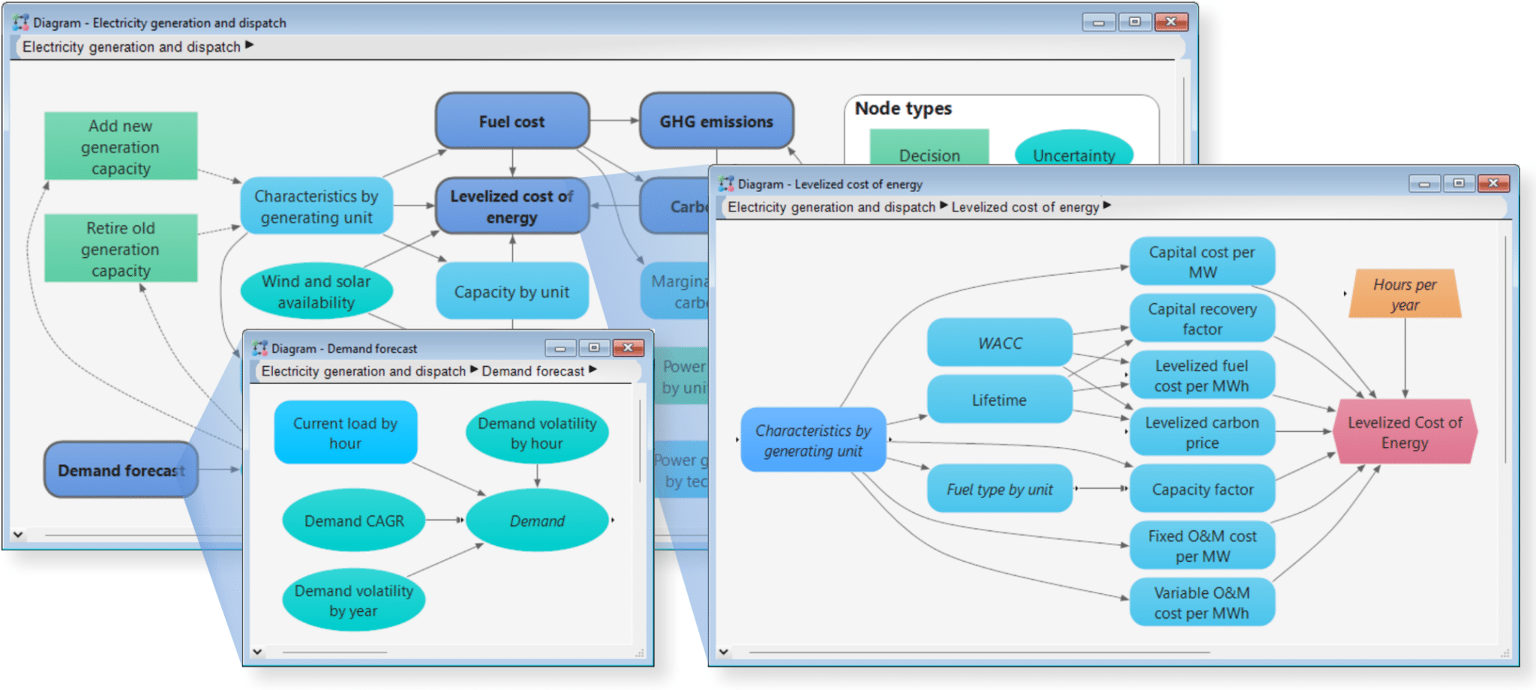The height and width of the screenshot is (690, 1536).
Task: Click the GHG emissions module node
Action: click(x=715, y=121)
